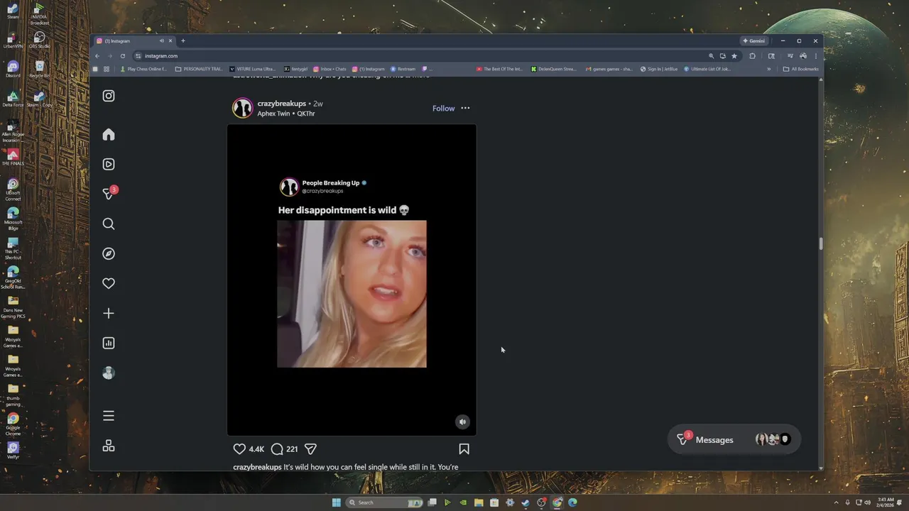Bookmark this page with star icon
Image resolution: width=909 pixels, height=511 pixels.
coord(734,56)
